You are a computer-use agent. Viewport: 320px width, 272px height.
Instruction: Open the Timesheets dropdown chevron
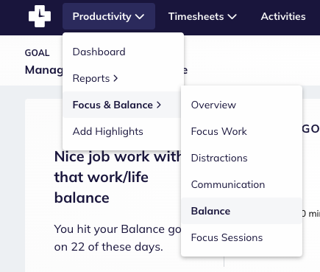coord(232,17)
